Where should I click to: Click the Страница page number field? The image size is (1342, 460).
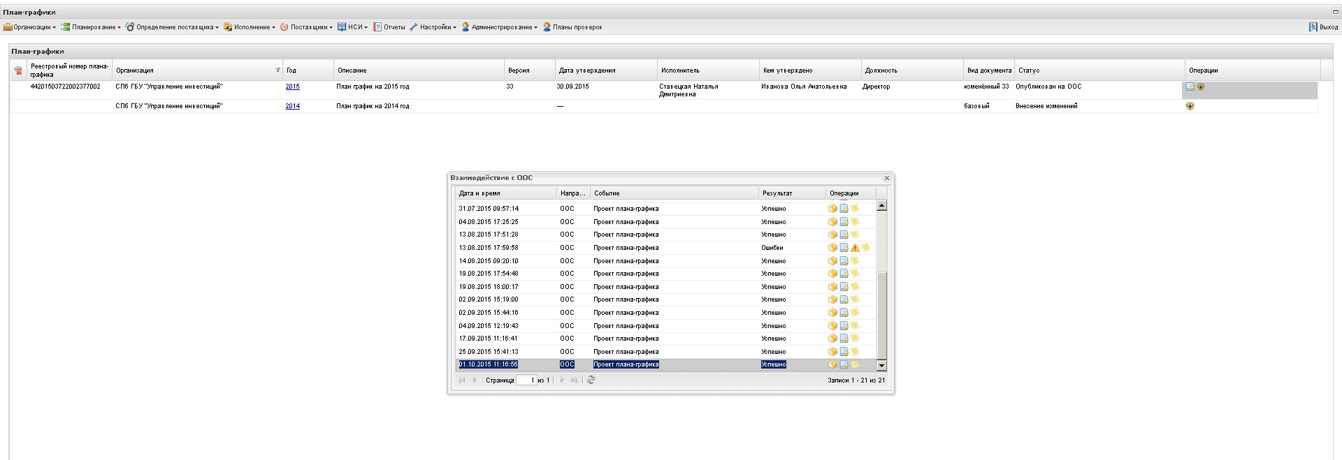tap(526, 380)
